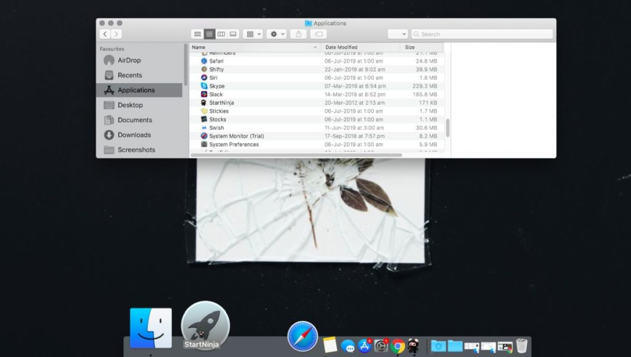Click the back navigation arrow
Image resolution: width=631 pixels, height=357 pixels.
click(x=104, y=34)
